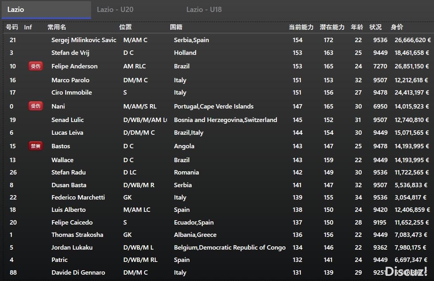
Task: Switch to the Lazio - U18 tab
Action: tap(204, 10)
